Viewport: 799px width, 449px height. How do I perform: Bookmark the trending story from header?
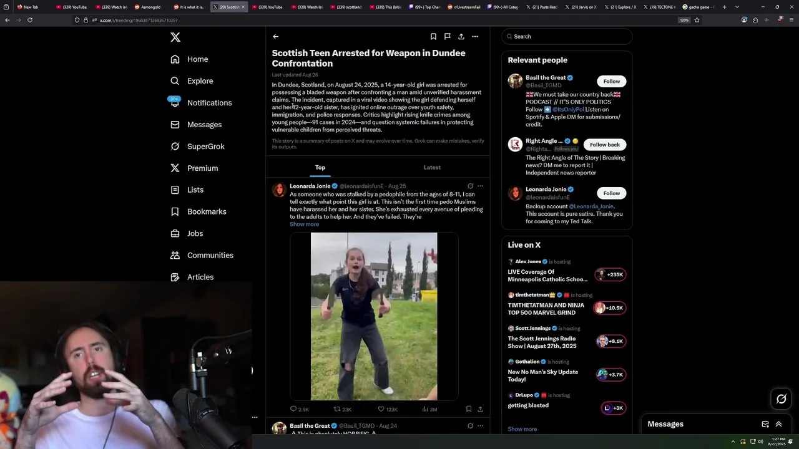click(433, 37)
